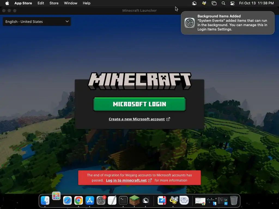Screen dimensions: 279x209
Task: Open the Store menu
Action: pyautogui.click(x=54, y=3)
